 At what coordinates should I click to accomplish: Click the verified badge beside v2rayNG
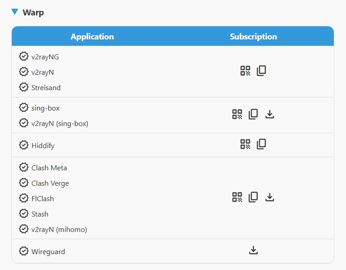click(x=24, y=57)
